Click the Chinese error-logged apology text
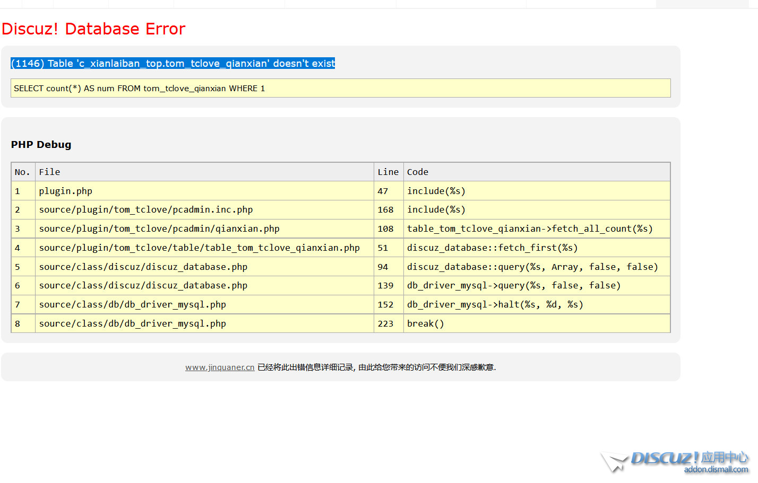The height and width of the screenshot is (483, 758). [377, 367]
